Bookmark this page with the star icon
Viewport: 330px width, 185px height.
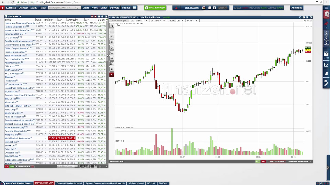[321, 2]
